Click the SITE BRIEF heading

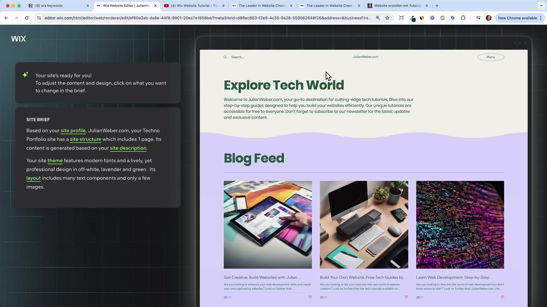point(38,120)
